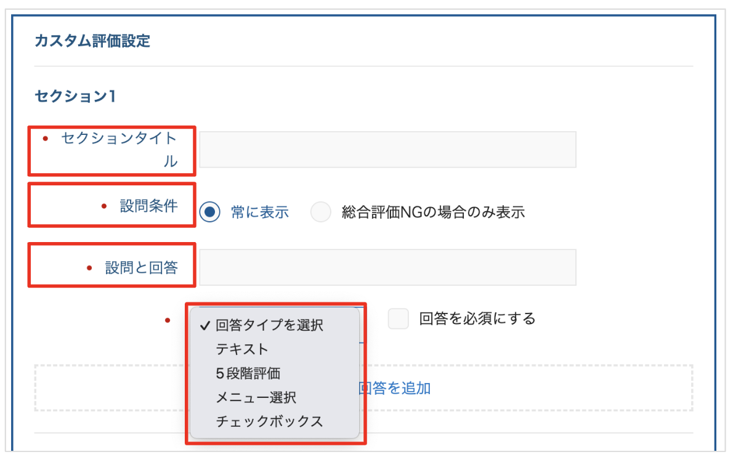Image resolution: width=733 pixels, height=457 pixels.
Task: Click the セクションタイトル text input field
Action: (387, 149)
